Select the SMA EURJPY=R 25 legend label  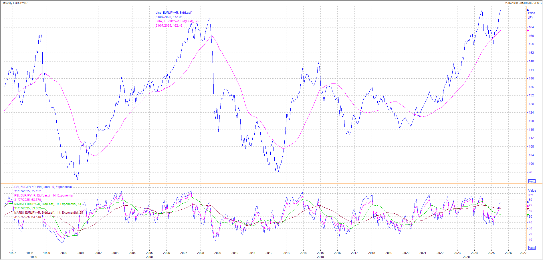click(177, 21)
